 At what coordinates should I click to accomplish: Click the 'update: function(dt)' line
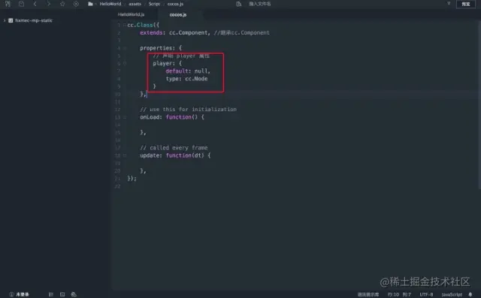coord(175,155)
